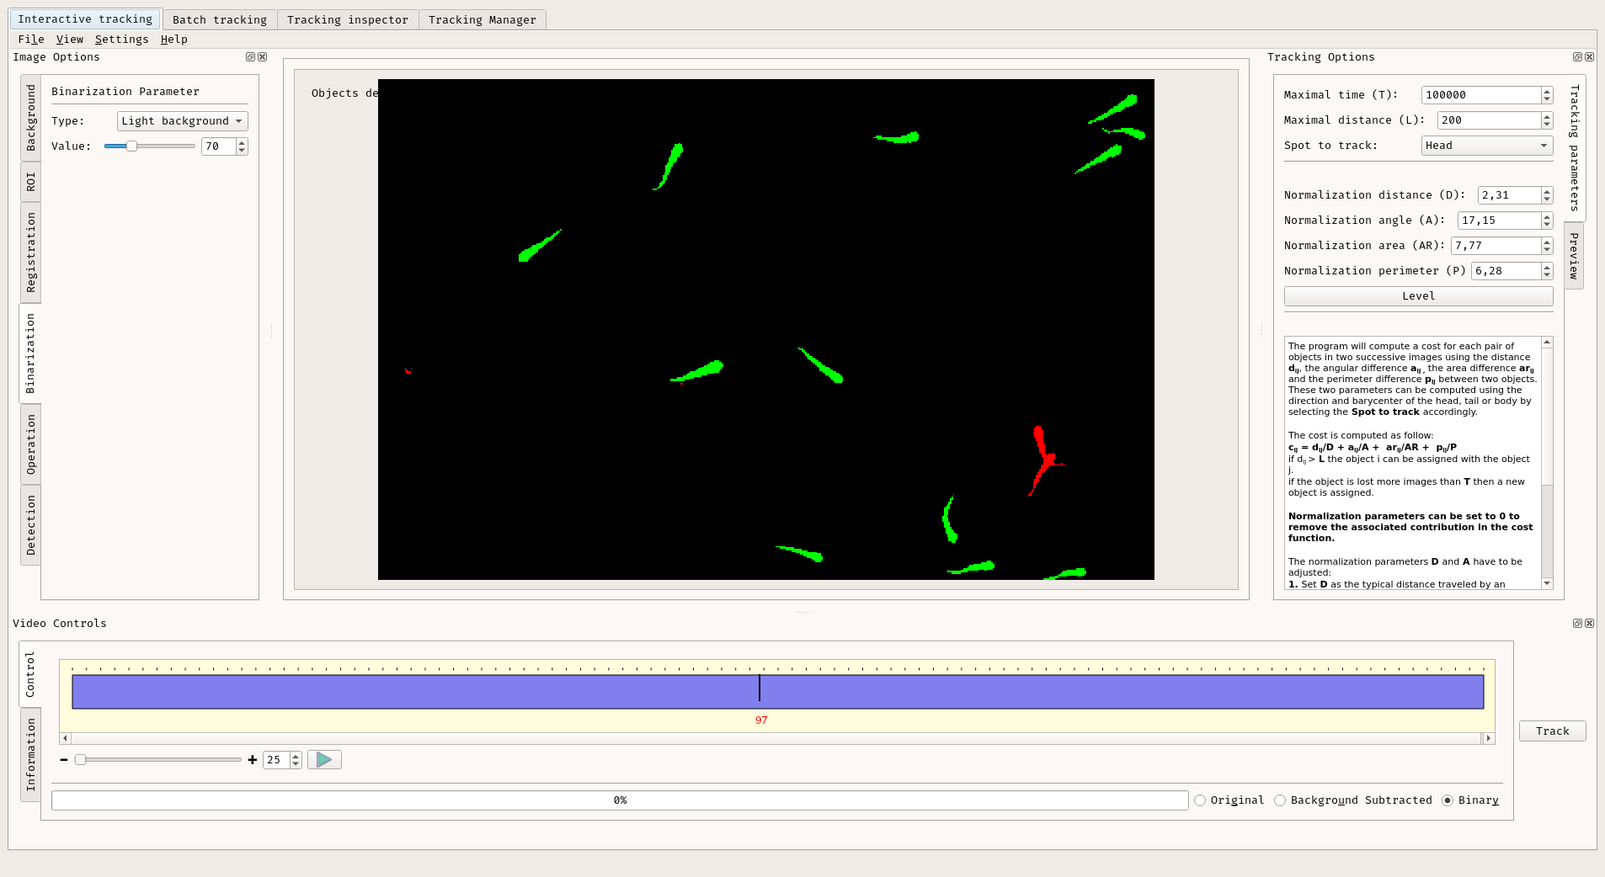
Task: Click Maximal distance stepper arrows
Action: [1547, 120]
